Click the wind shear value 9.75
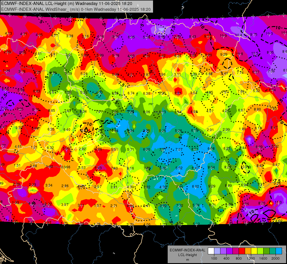Screen dimensions: 287x264 pyautogui.click(x=254, y=34)
